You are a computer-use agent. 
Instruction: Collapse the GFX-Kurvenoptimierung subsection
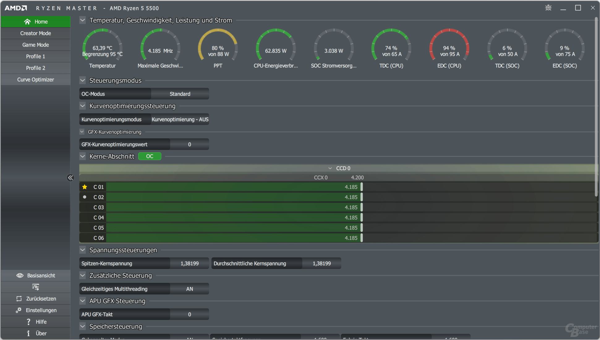coord(82,132)
